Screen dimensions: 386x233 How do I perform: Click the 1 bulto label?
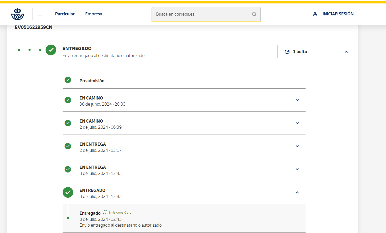[300, 52]
